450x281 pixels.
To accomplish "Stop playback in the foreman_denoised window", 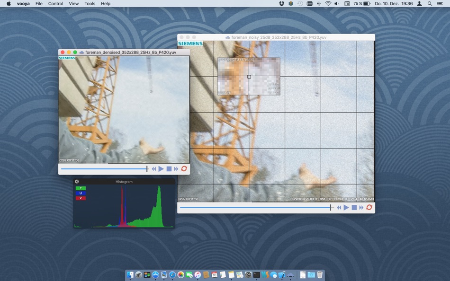I will point(169,169).
